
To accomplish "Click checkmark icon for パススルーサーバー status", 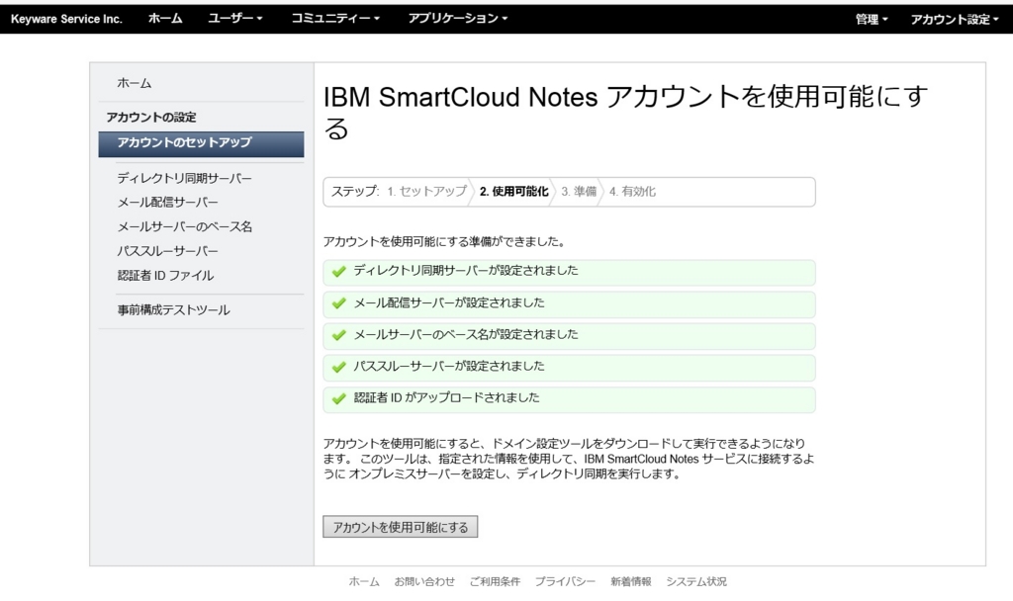I will point(339,367).
